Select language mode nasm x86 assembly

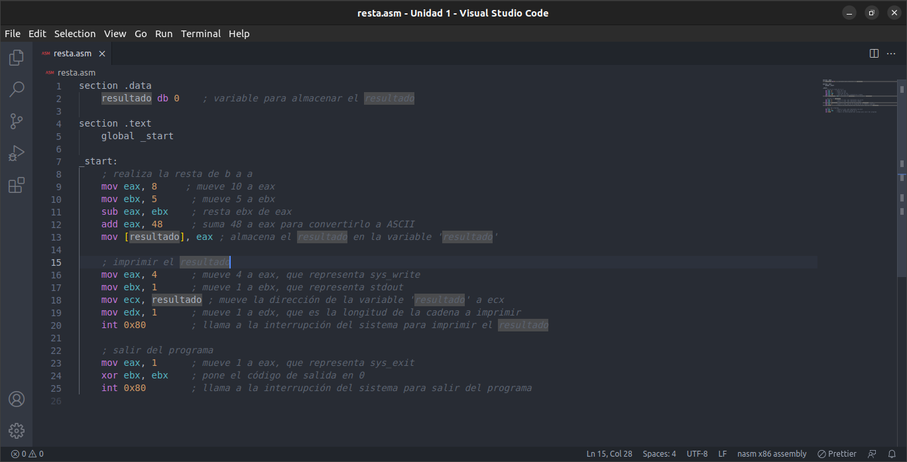[x=772, y=454]
